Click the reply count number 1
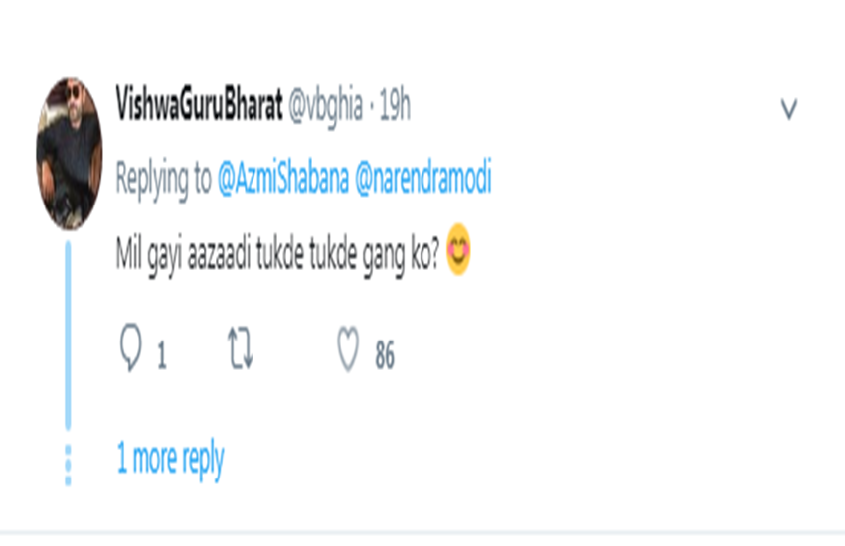845x546 pixels. pyautogui.click(x=161, y=356)
